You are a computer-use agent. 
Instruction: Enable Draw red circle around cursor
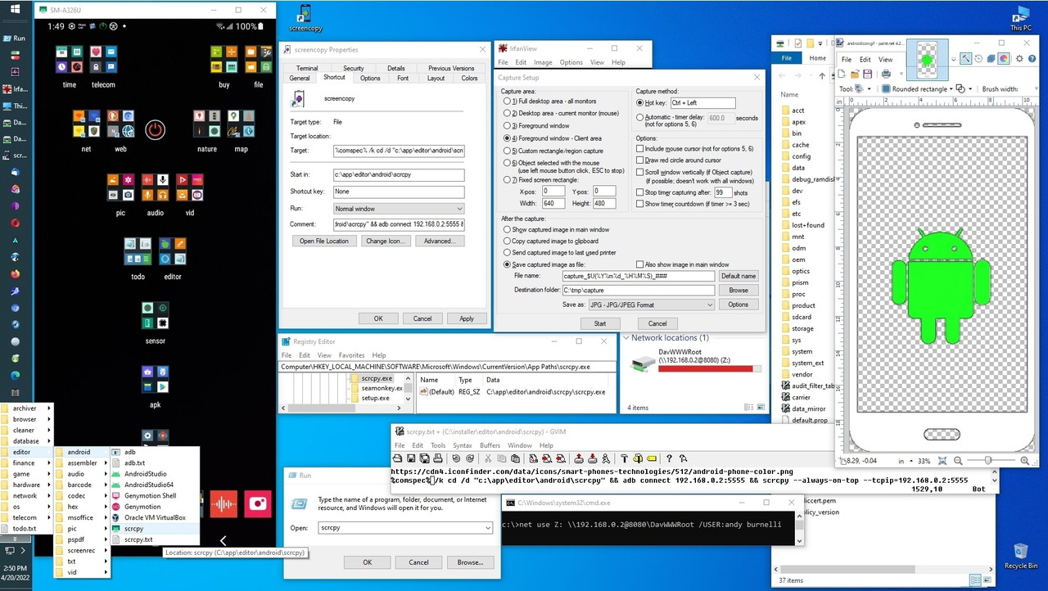pos(641,160)
